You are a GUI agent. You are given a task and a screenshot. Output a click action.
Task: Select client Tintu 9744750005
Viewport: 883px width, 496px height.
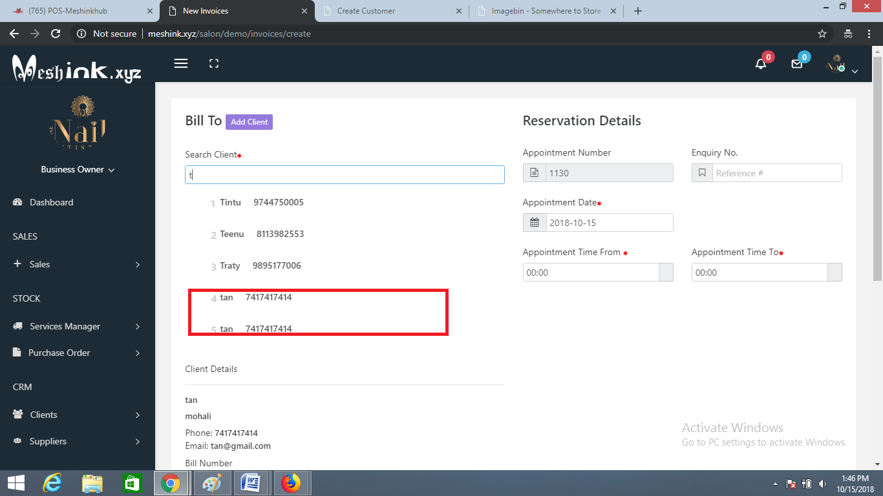pos(262,203)
